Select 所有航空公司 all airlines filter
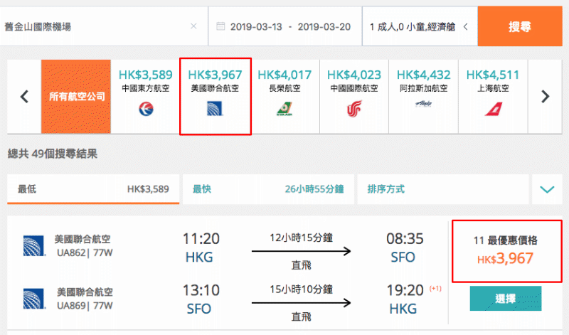The width and height of the screenshot is (569, 335). pos(76,97)
